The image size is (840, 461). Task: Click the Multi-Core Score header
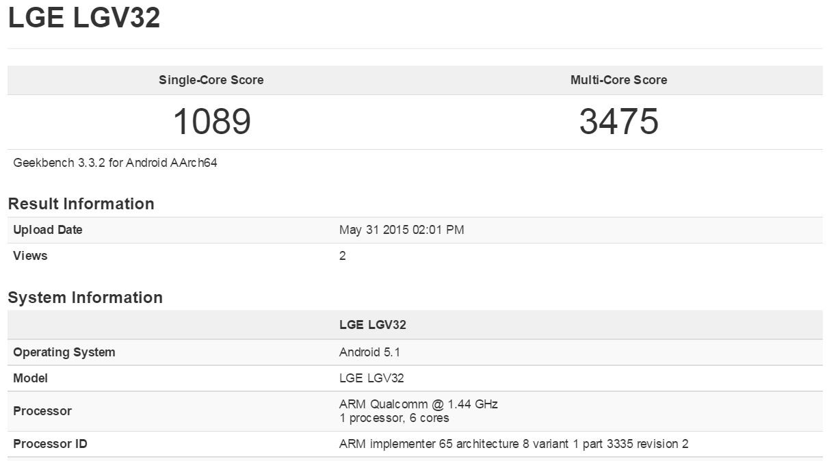[x=618, y=80]
